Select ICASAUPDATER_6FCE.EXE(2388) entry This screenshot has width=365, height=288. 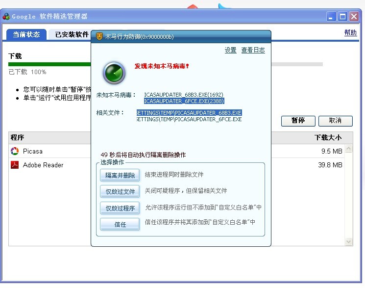point(184,101)
